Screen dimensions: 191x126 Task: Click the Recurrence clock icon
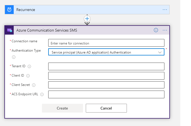coord(9,10)
